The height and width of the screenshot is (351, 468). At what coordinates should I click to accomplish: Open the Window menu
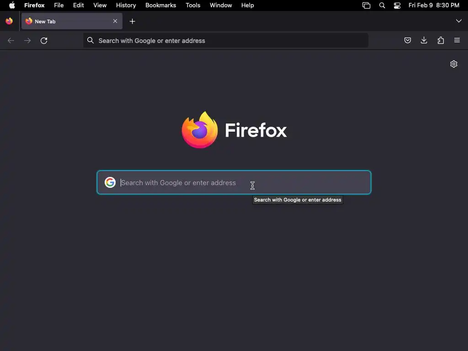click(x=221, y=5)
